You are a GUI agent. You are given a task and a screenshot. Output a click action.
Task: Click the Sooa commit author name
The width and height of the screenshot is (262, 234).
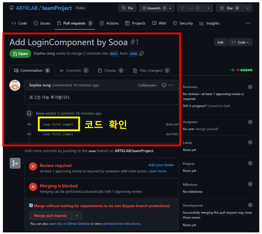pyautogui.click(x=40, y=113)
